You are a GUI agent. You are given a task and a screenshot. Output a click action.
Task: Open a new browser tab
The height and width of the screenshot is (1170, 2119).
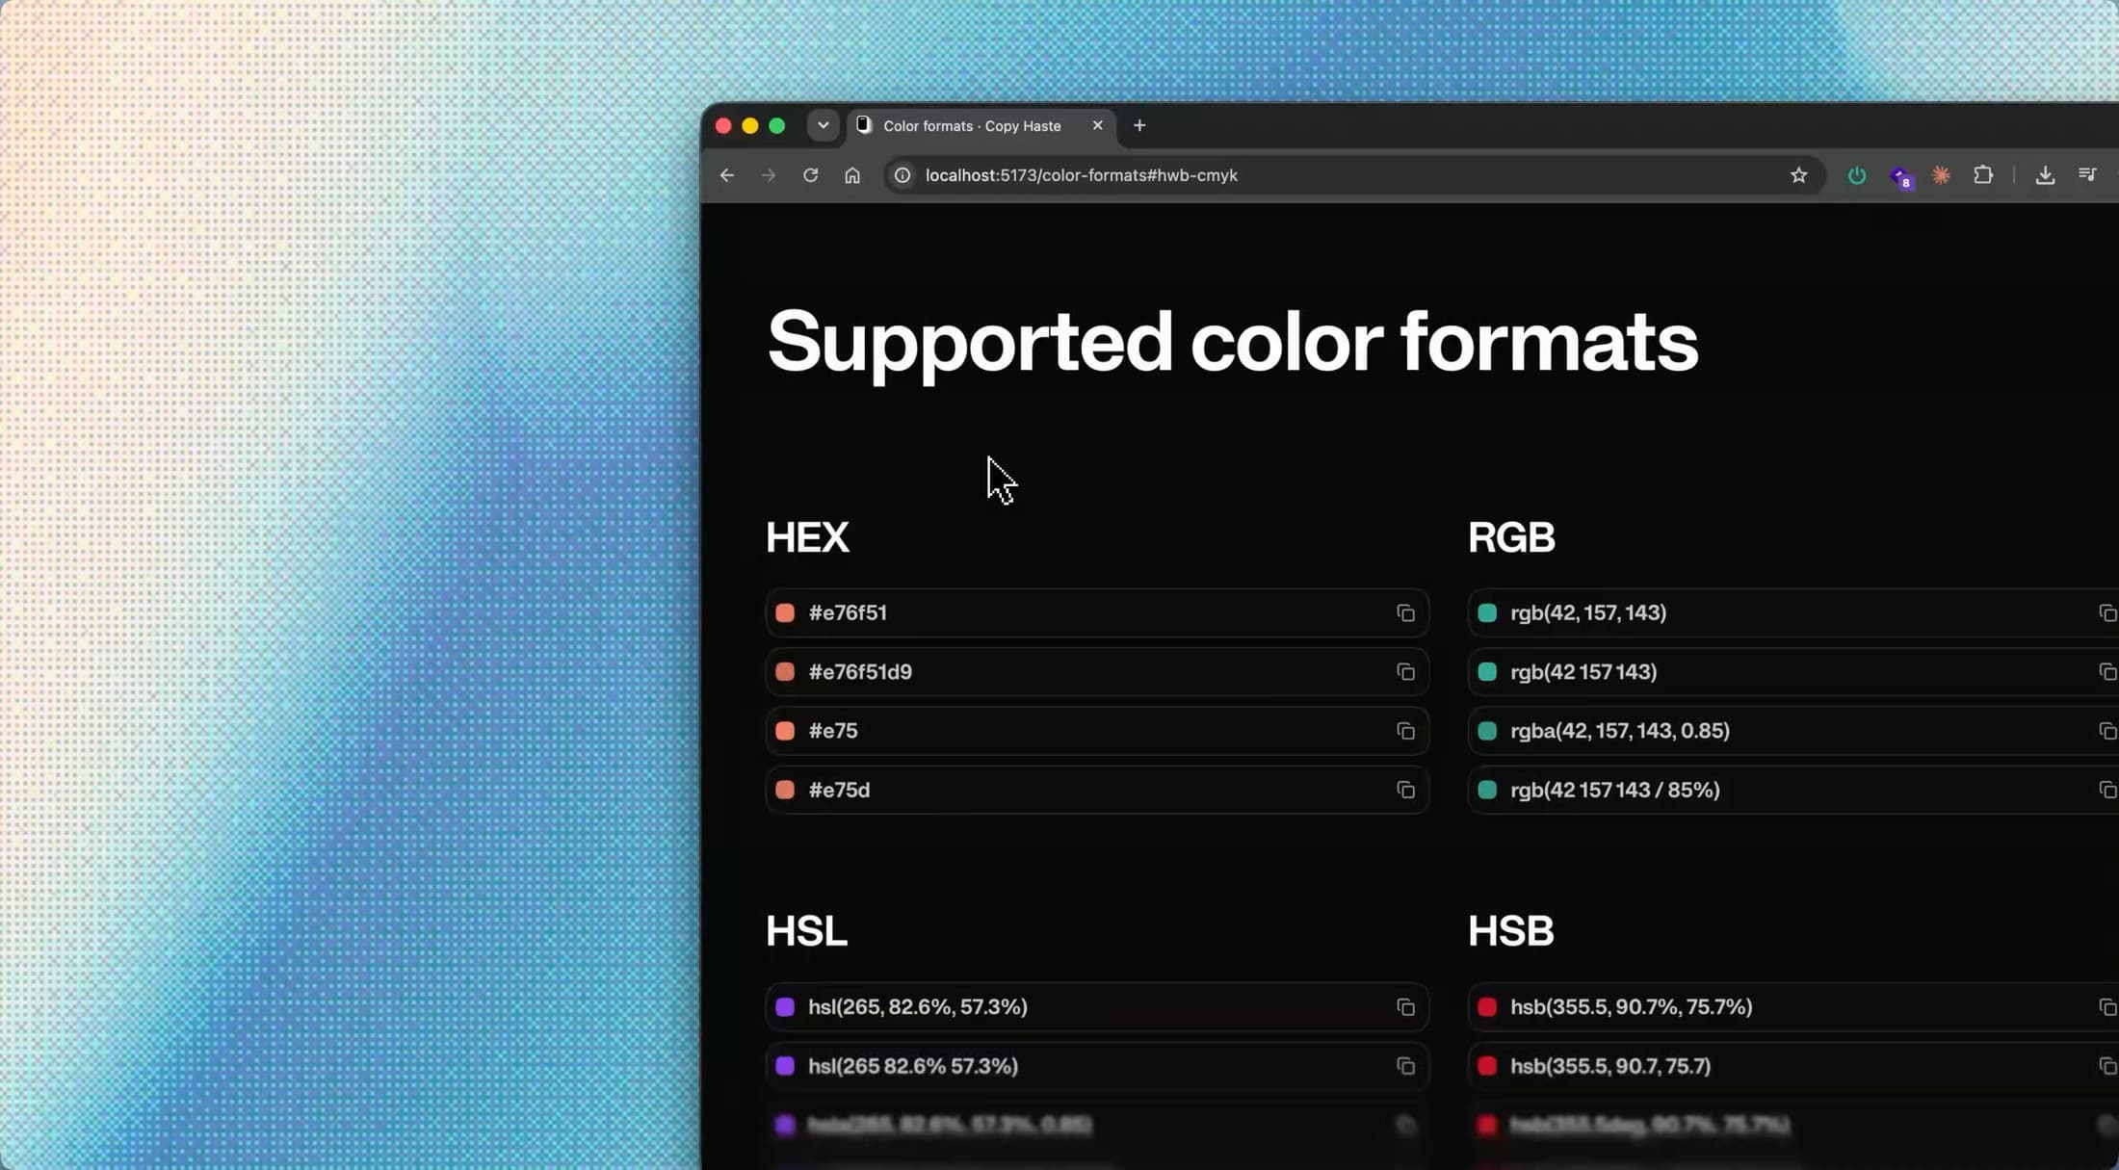[x=1139, y=125]
